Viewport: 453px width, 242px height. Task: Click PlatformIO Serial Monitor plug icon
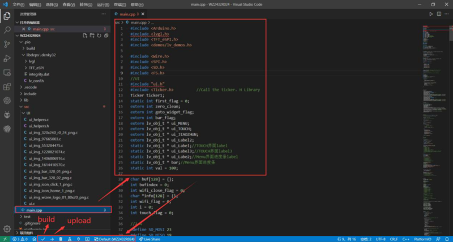point(78,239)
